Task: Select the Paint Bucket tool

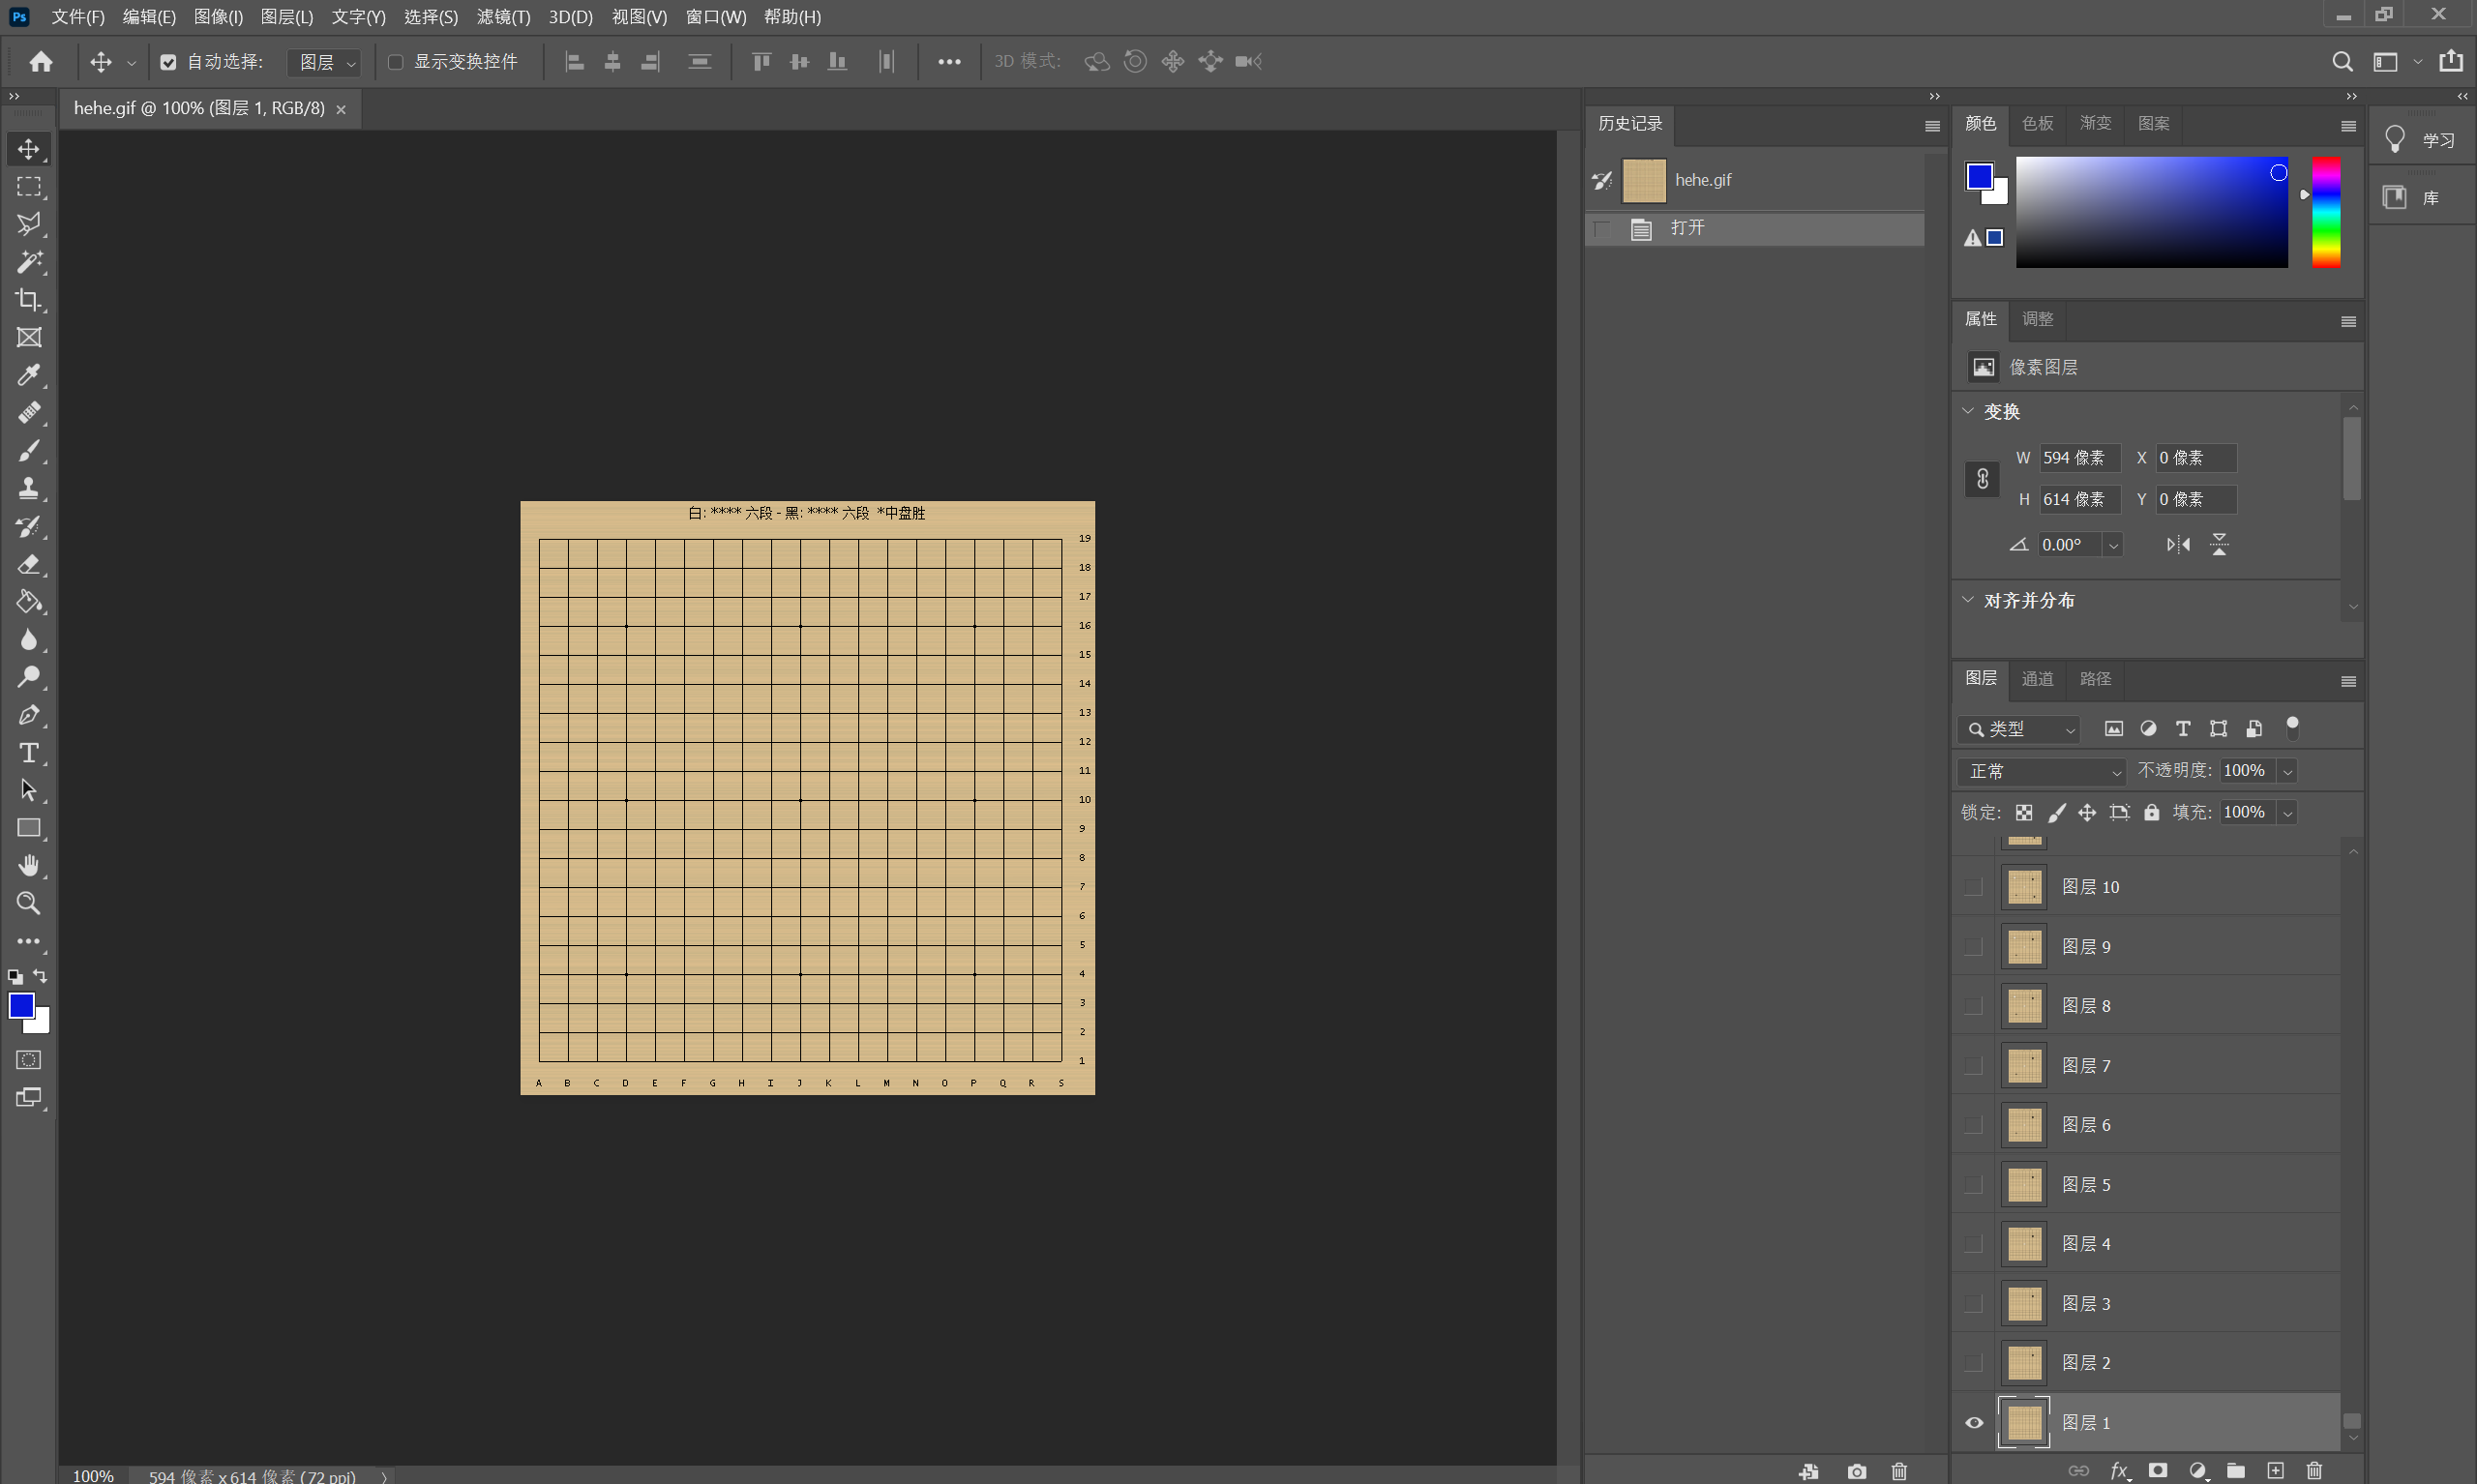Action: (29, 602)
